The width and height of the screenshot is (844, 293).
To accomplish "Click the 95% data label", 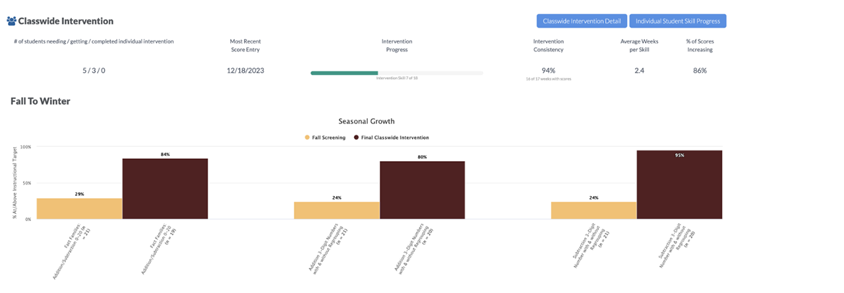I will (679, 155).
